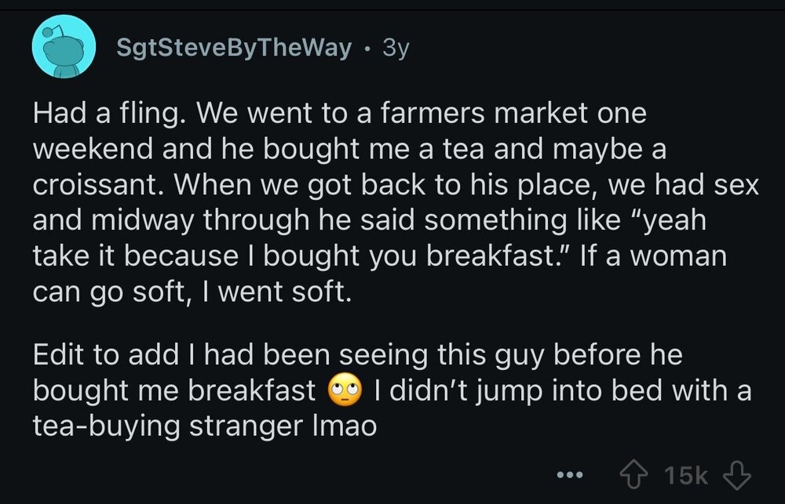This screenshot has height=504, width=785.
Task: Open SgtSteveByTheWay's user profile
Action: 233,49
